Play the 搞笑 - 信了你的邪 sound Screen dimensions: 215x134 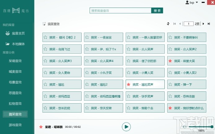coord(145,61)
